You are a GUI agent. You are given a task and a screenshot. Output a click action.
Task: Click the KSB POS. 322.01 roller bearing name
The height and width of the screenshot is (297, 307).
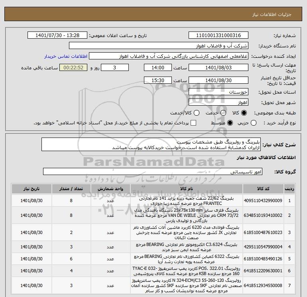click(187, 271)
